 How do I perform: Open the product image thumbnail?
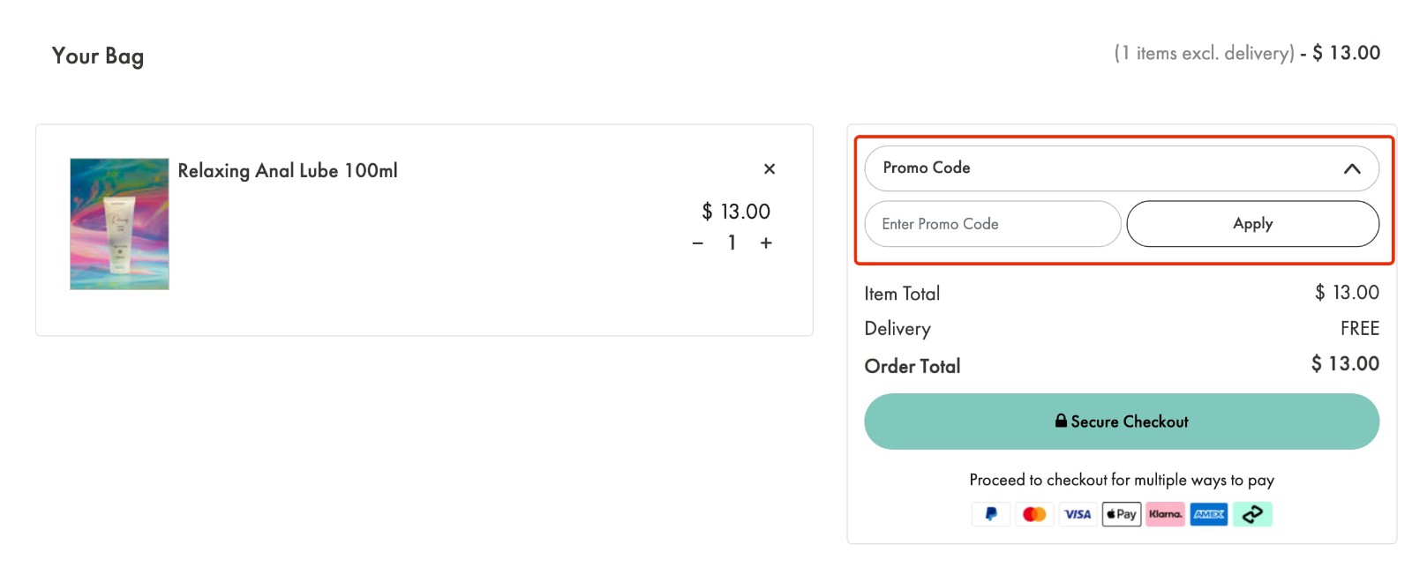[118, 223]
